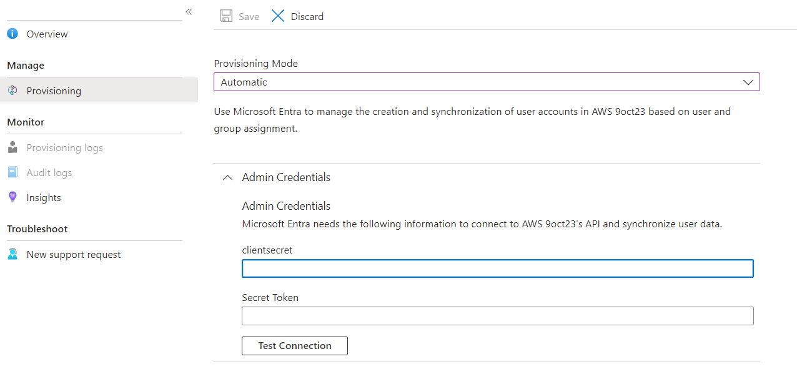Click the Discard X icon

(278, 16)
